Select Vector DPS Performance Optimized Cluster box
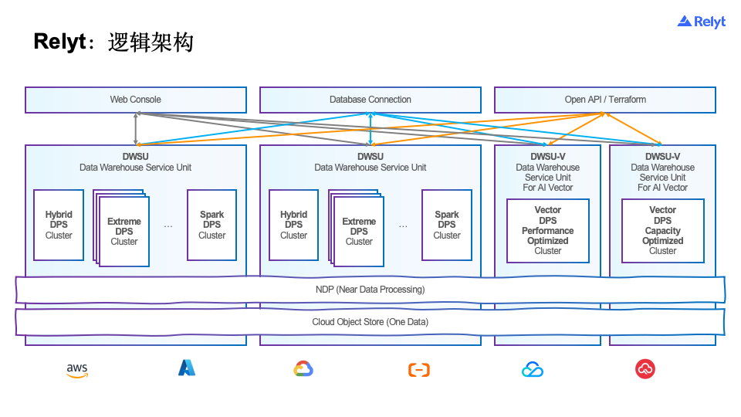Screen dimensions: 741x417 coord(548,231)
